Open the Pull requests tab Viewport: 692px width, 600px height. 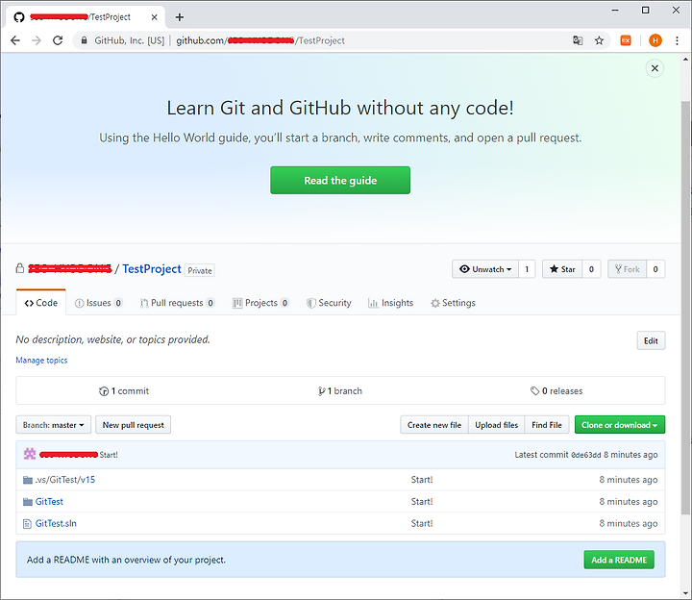(x=177, y=303)
